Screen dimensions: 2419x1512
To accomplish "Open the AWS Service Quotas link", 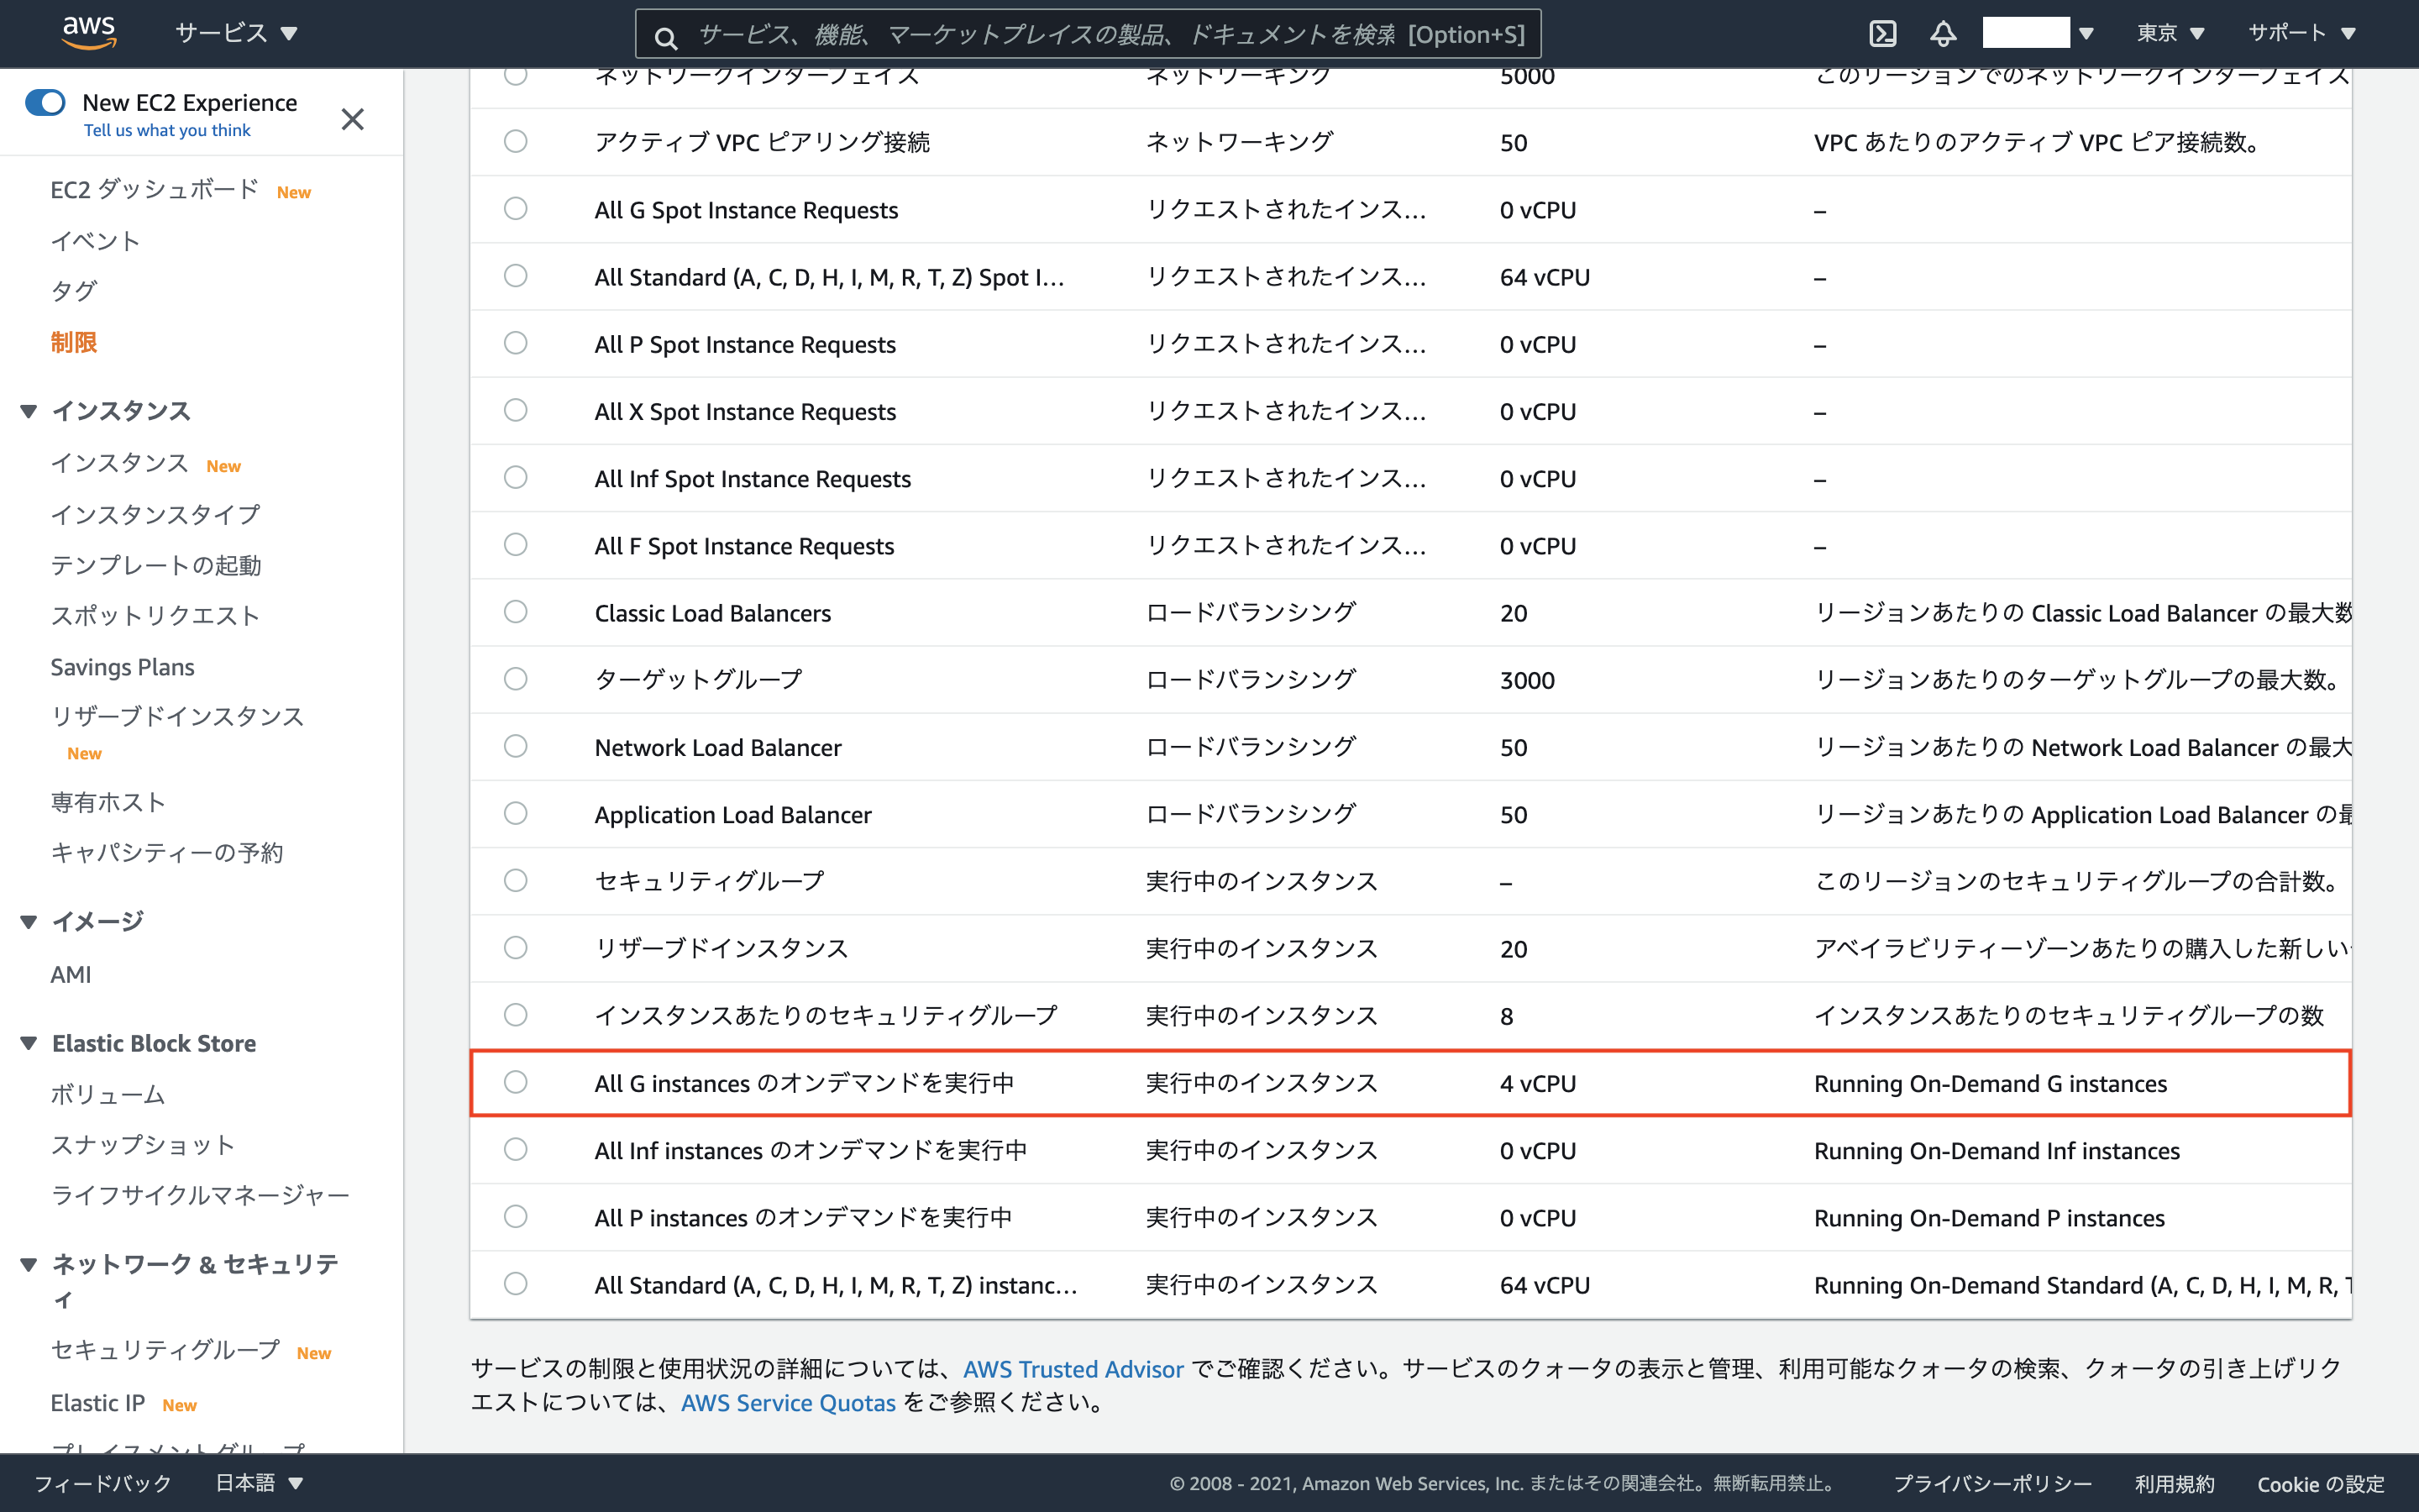I will click(x=787, y=1403).
